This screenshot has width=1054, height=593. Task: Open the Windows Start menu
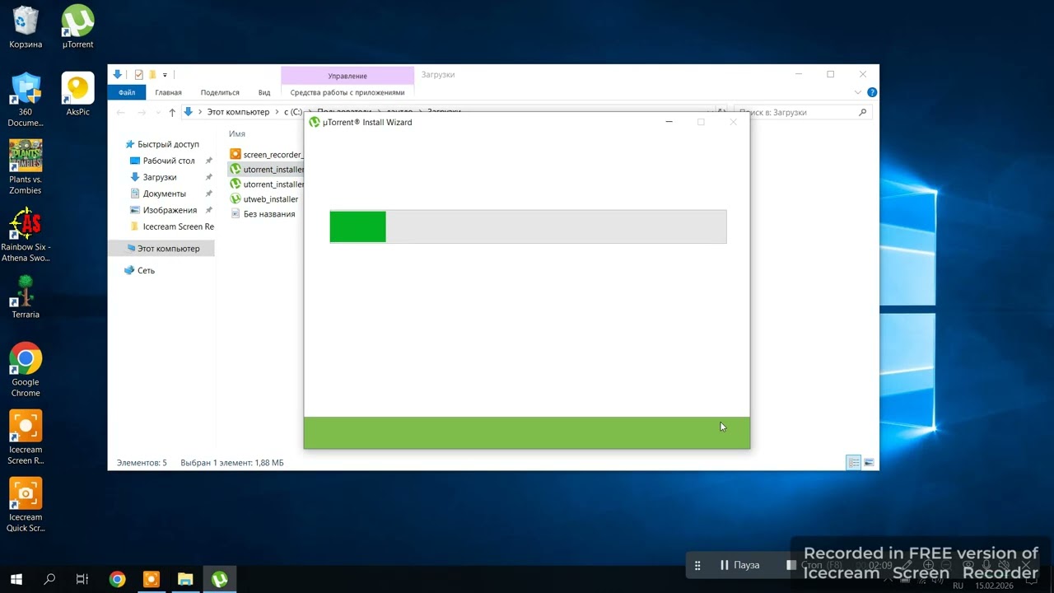(x=16, y=579)
